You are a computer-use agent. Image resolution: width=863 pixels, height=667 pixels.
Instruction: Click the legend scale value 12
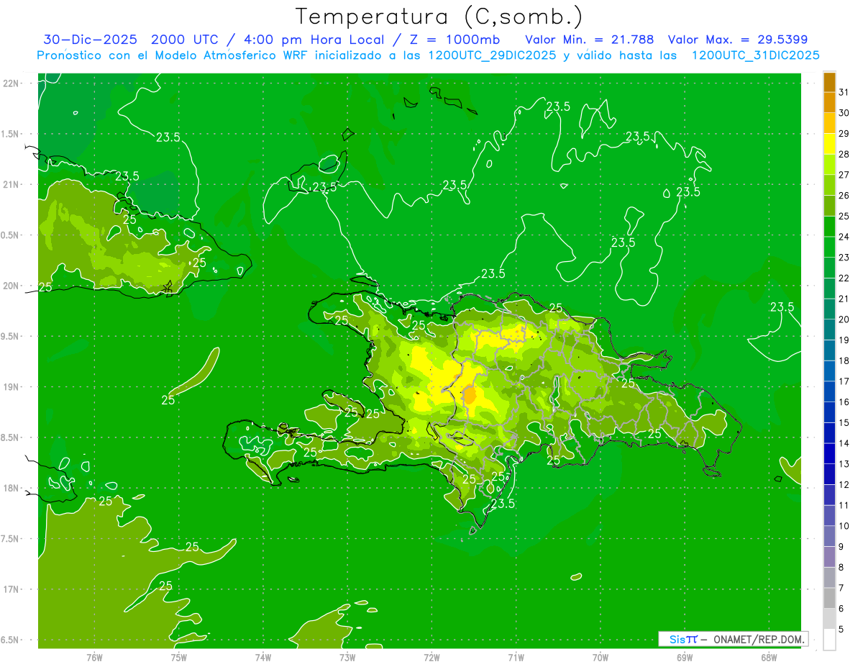844,485
